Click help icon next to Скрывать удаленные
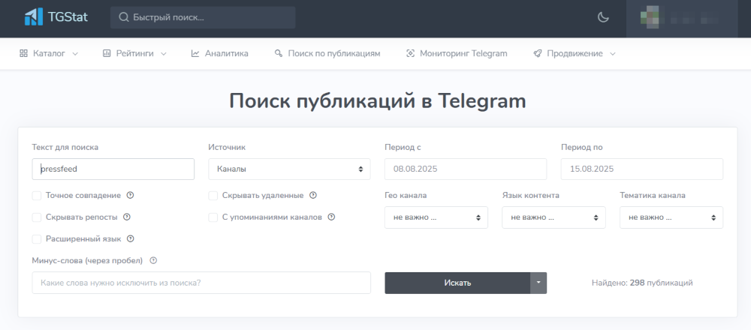 313,195
